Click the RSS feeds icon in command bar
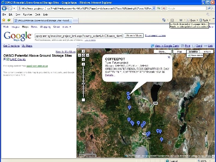 [172, 20]
